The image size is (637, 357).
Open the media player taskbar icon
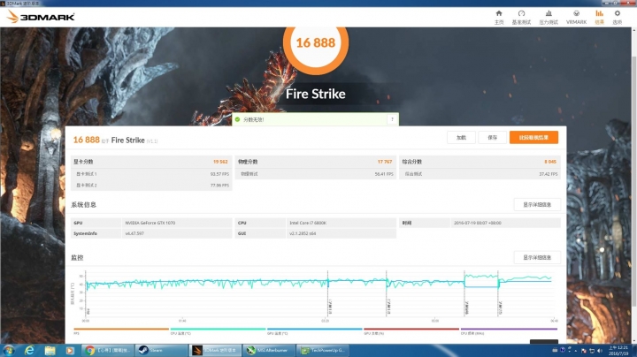[x=70, y=350]
